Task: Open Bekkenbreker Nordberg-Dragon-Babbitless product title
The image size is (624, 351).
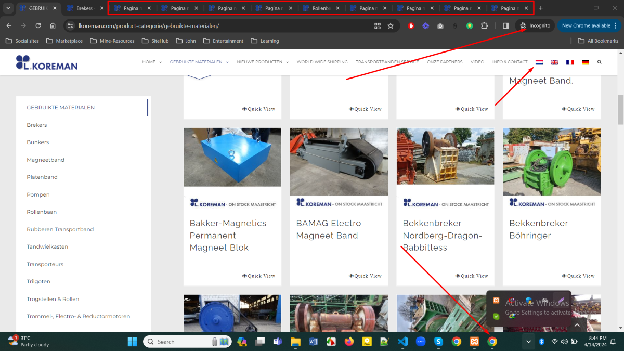Action: coord(443,236)
